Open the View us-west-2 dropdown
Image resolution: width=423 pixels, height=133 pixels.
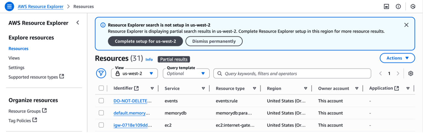coord(135,73)
